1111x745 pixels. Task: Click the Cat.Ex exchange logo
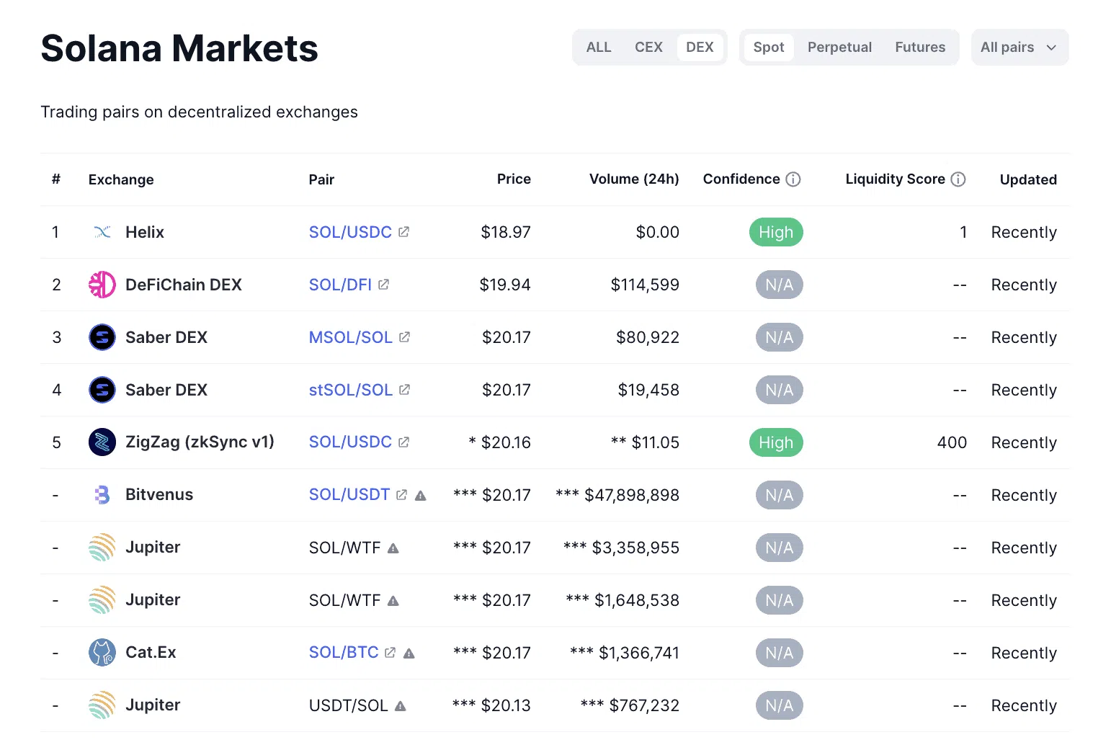tap(102, 653)
